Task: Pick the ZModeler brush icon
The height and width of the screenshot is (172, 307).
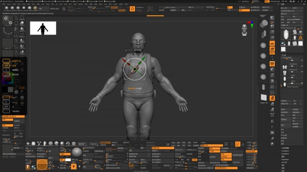Action: 74,144
